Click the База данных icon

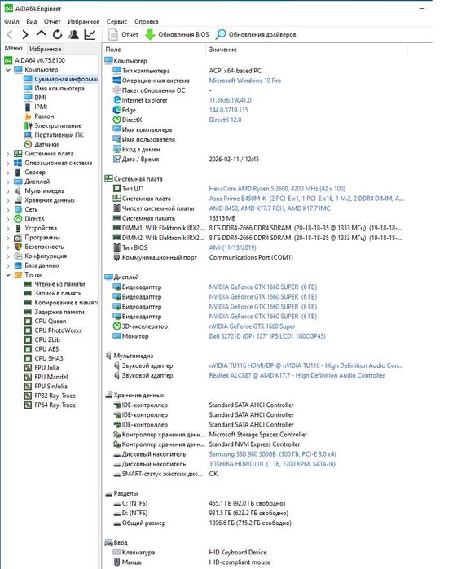(x=18, y=265)
